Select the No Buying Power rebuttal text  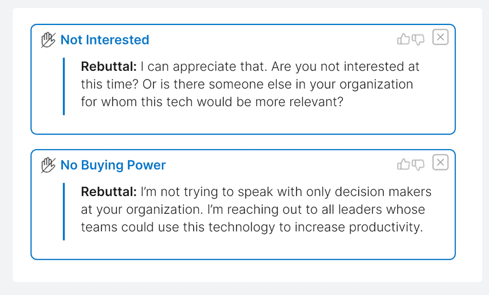(x=256, y=209)
